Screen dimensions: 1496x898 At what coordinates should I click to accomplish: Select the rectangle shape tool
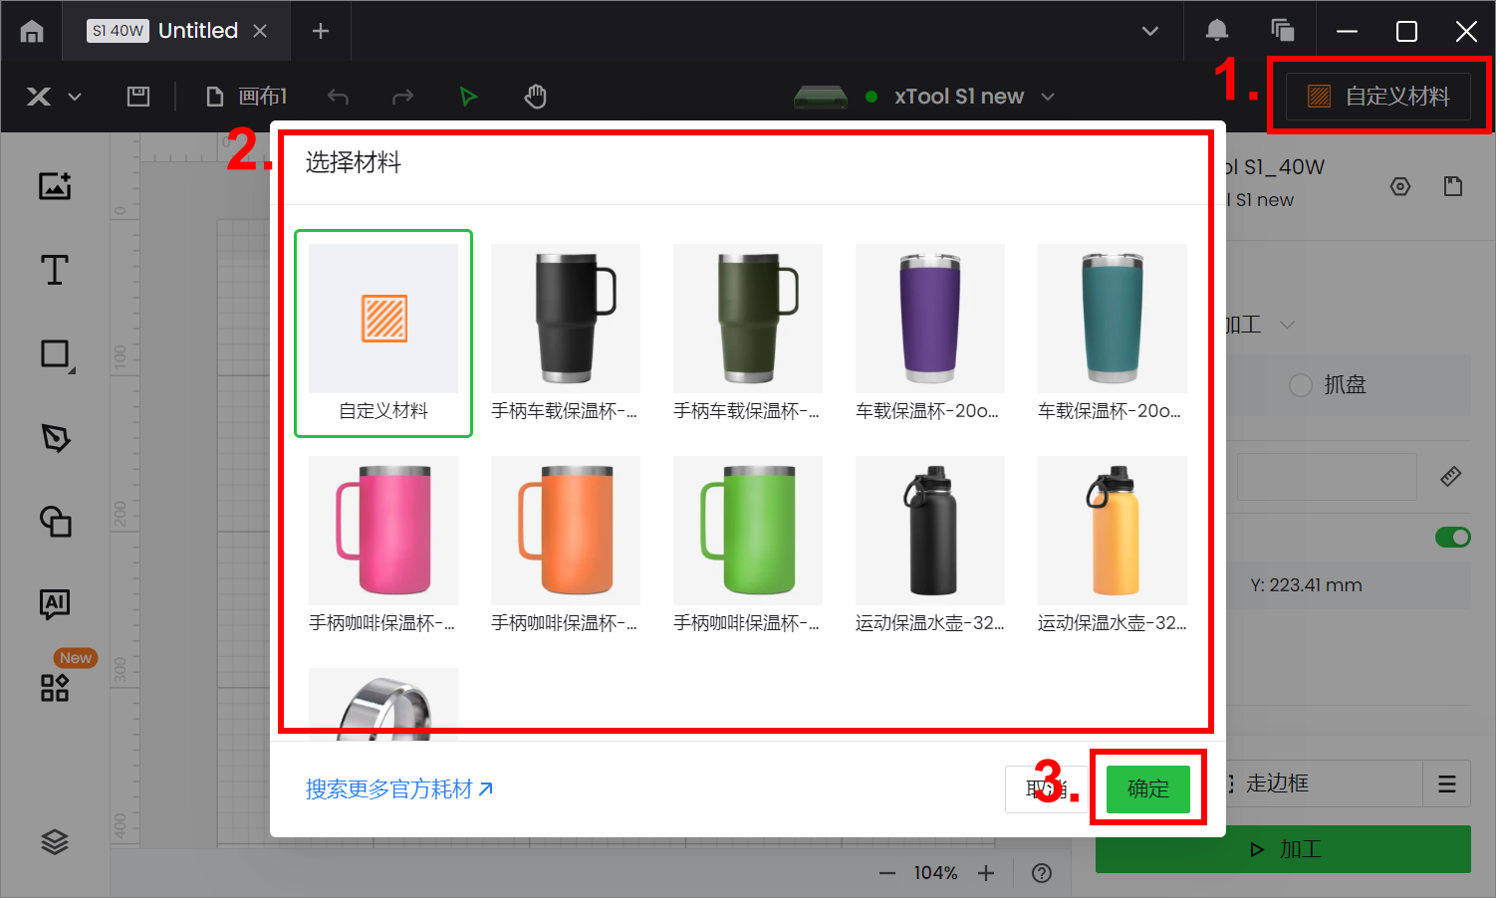55,354
